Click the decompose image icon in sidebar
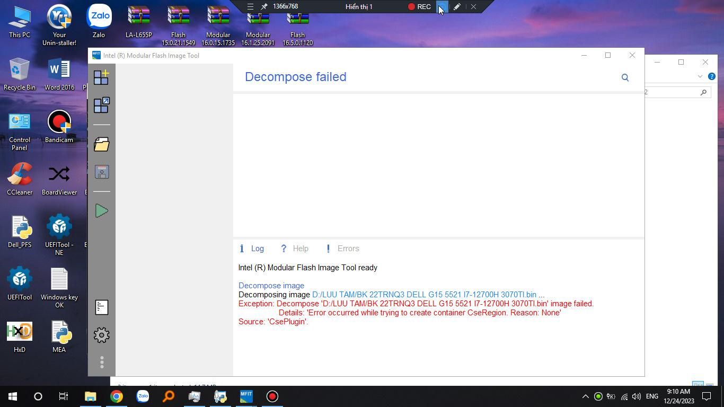The image size is (724, 407). [101, 105]
